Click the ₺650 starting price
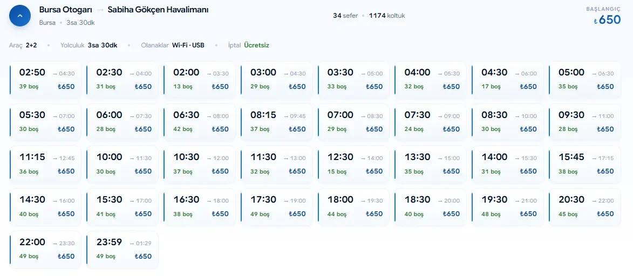The width and height of the screenshot is (633, 277). tap(607, 20)
